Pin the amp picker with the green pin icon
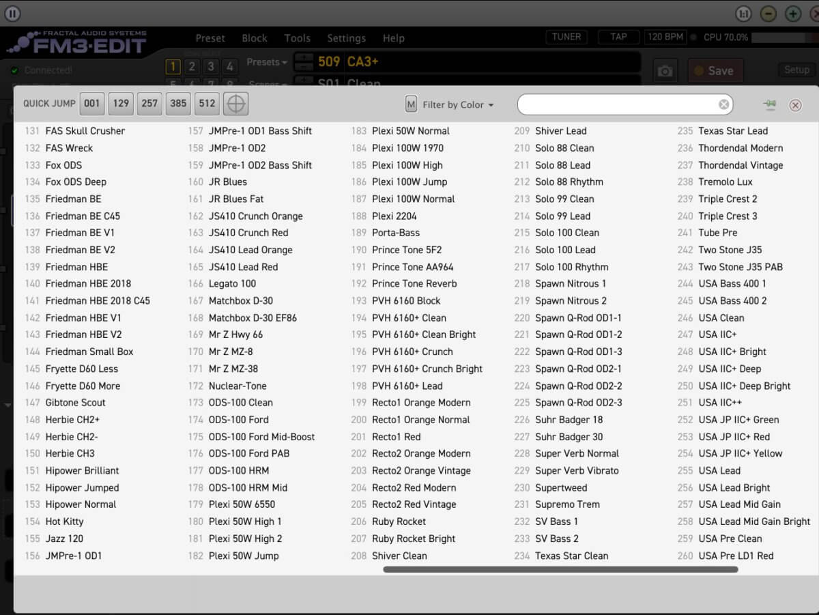Viewport: 819px width, 615px height. click(x=770, y=104)
